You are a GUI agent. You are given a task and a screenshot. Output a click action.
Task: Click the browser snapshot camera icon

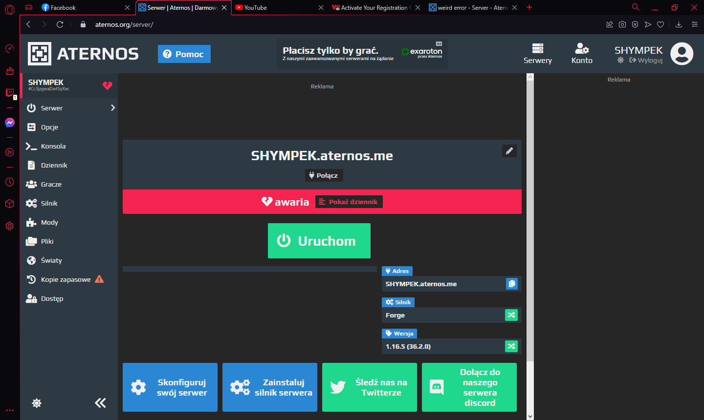point(622,24)
